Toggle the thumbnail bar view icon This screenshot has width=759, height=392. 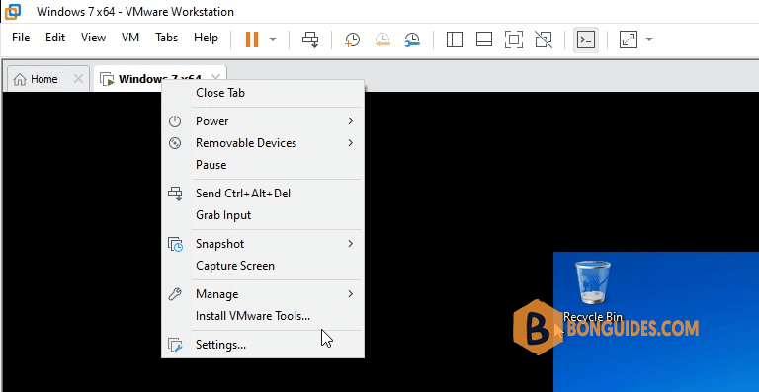click(x=484, y=39)
